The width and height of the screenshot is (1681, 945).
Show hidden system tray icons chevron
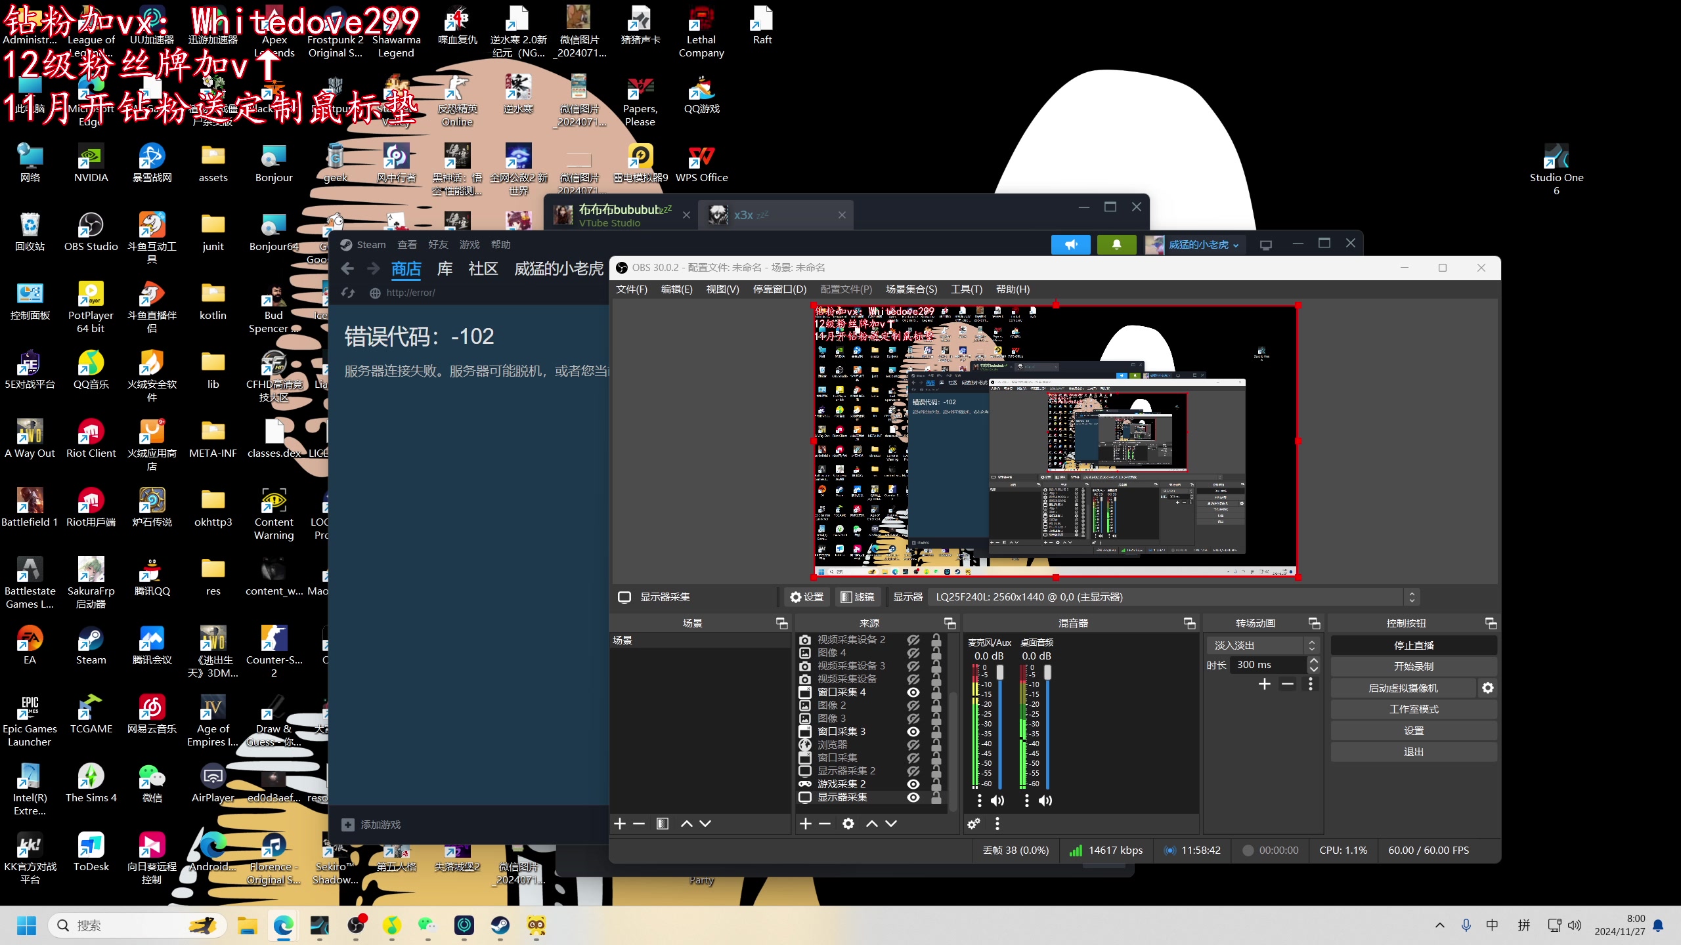(1440, 925)
